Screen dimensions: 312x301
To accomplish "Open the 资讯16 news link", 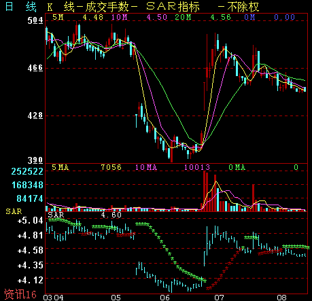I will click(x=20, y=294).
